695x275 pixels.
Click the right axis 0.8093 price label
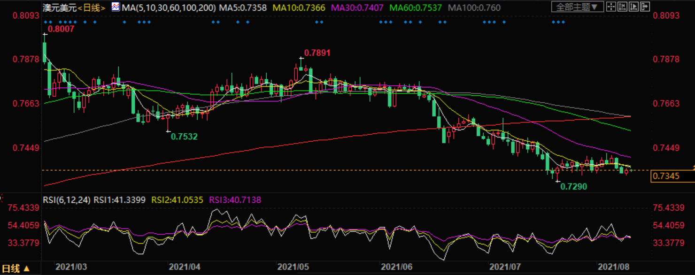point(666,15)
